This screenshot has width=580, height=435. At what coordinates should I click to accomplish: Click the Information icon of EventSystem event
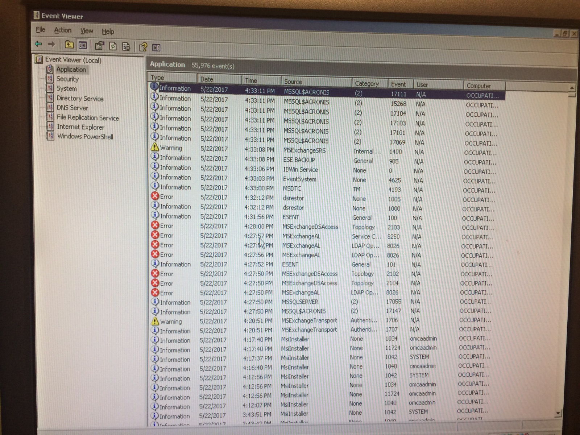[x=155, y=177]
